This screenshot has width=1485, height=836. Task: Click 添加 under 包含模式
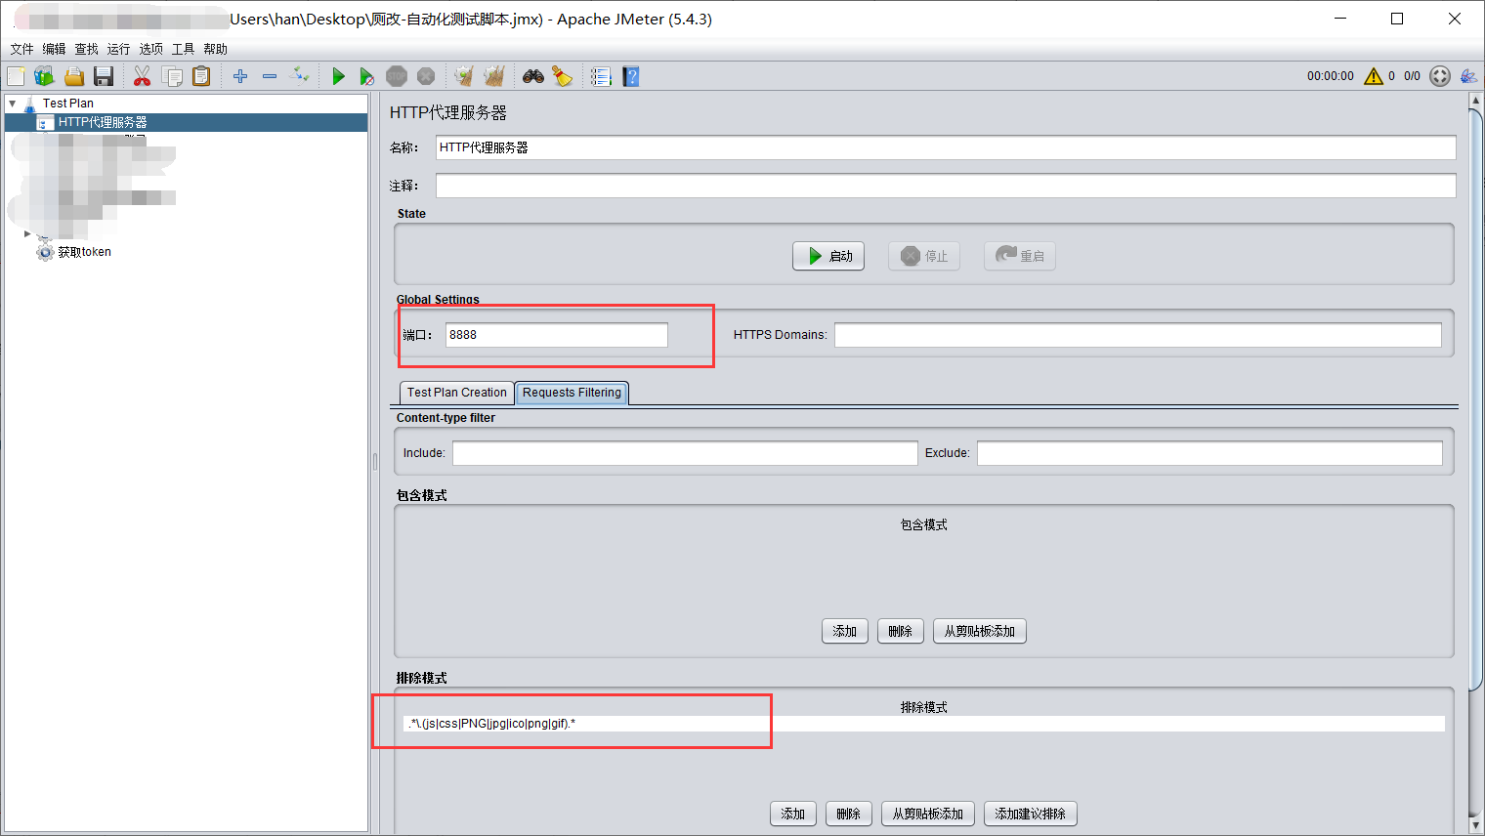(845, 631)
